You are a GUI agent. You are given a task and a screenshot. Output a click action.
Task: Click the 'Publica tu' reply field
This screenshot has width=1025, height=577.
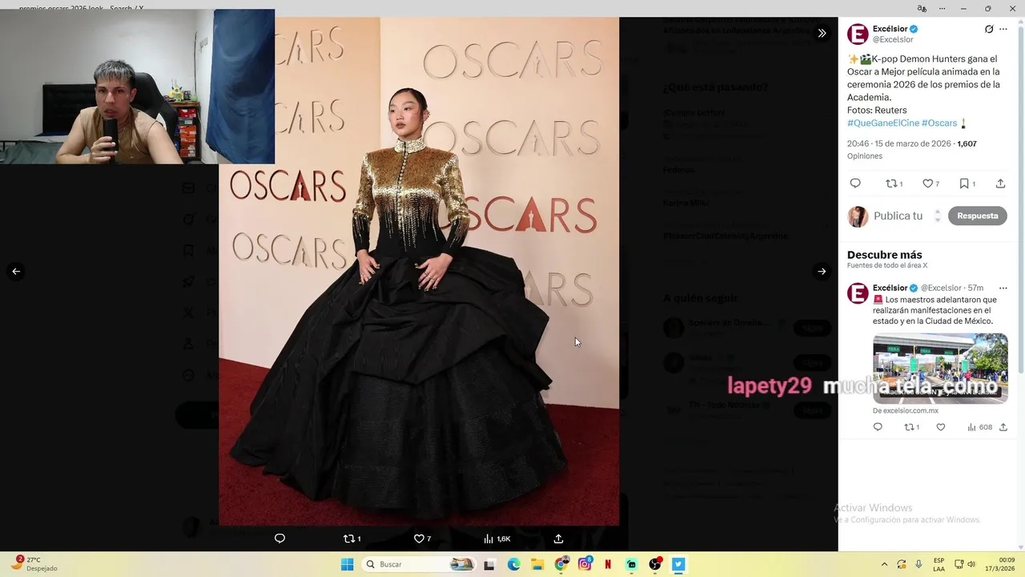898,216
